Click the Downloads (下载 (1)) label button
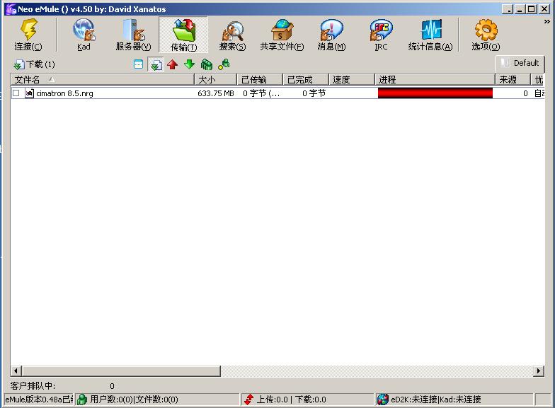Screen dimensions: 555x408 [34, 64]
